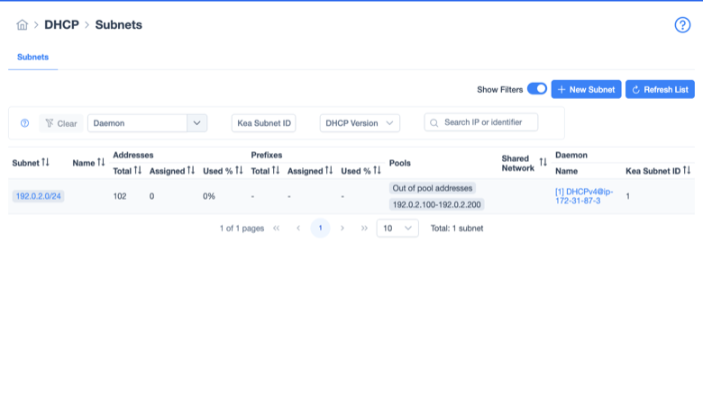
Task: Sort by Kea Subnet ID column
Action: (x=687, y=170)
